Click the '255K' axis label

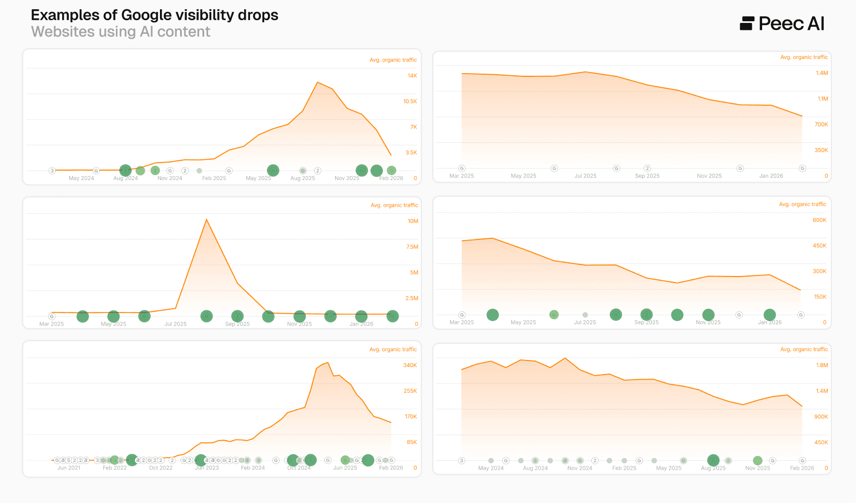coord(410,391)
